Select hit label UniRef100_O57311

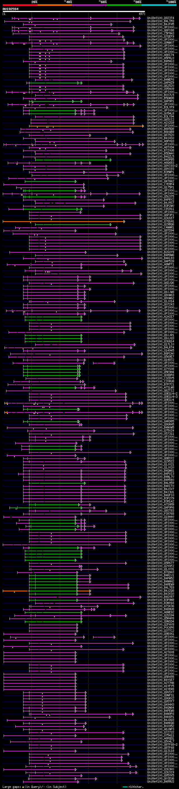coord(161,434)
